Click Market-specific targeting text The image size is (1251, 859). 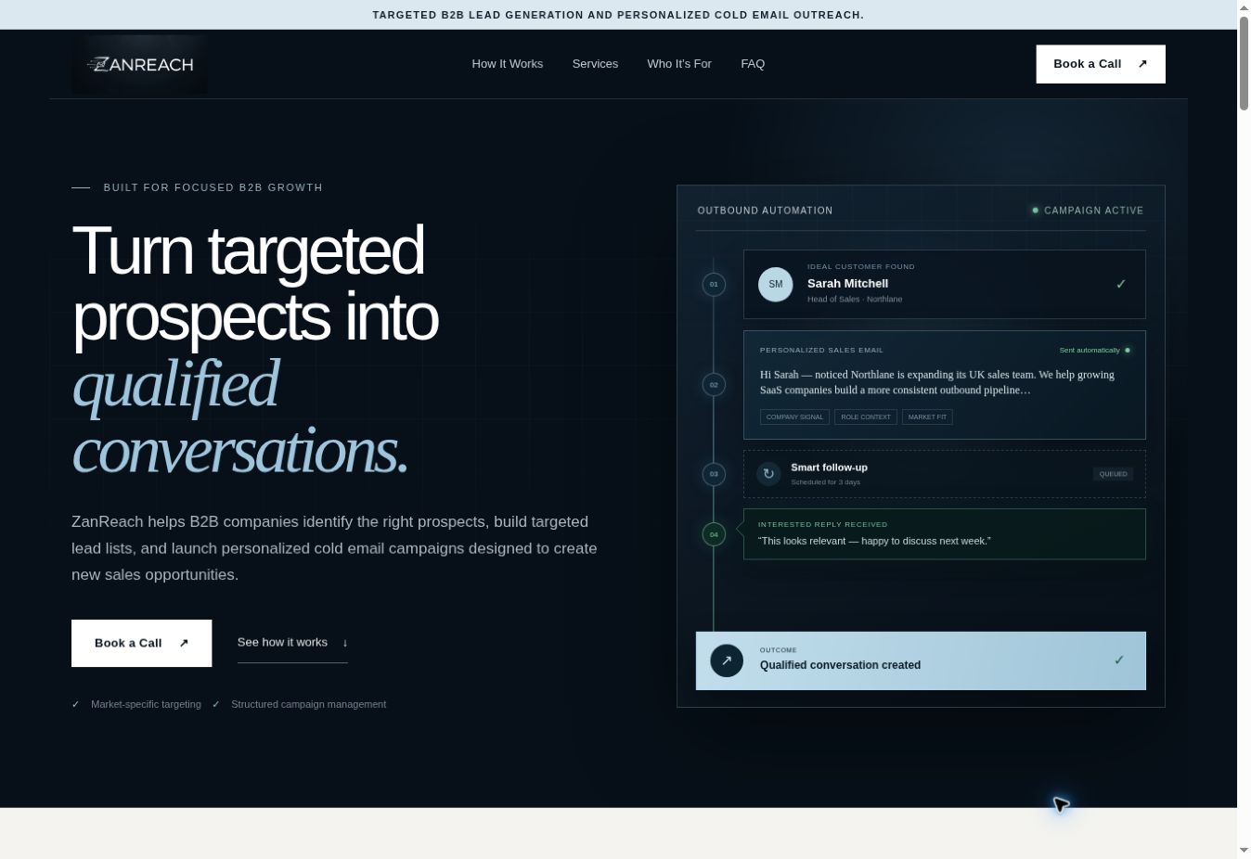146,704
